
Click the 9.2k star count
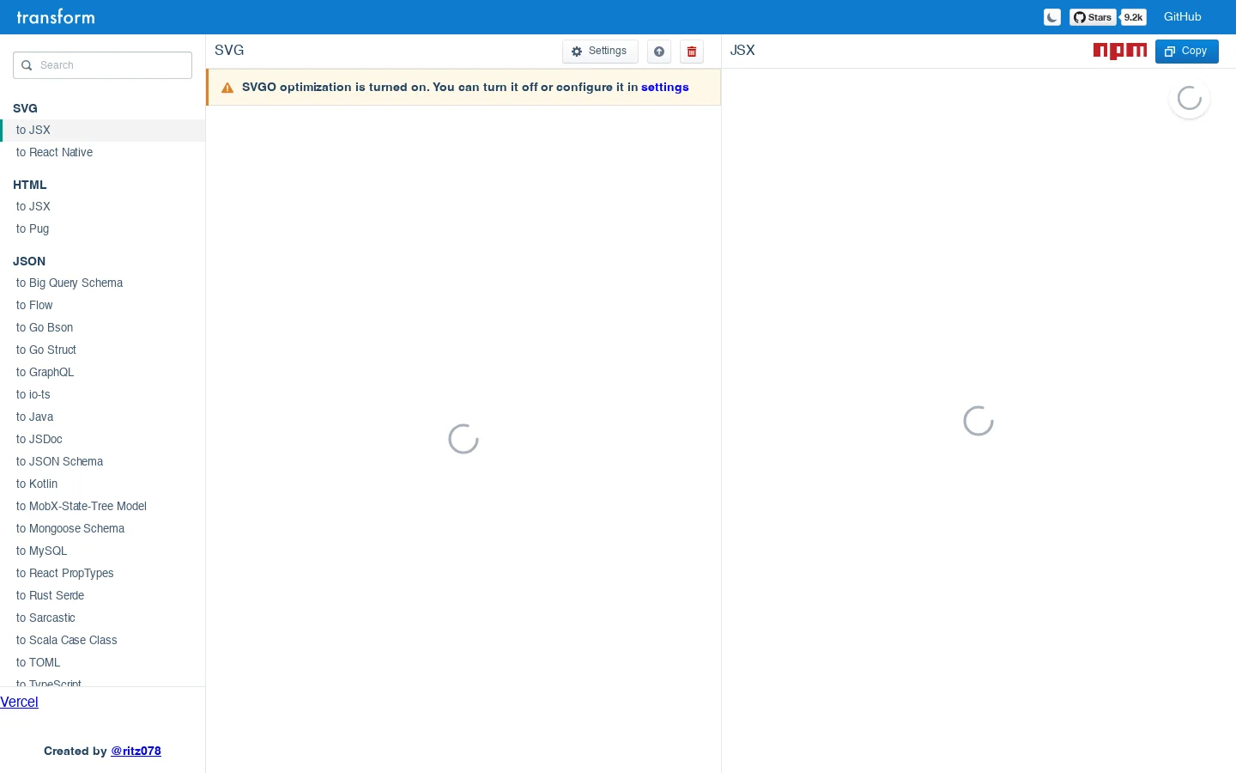pyautogui.click(x=1133, y=17)
